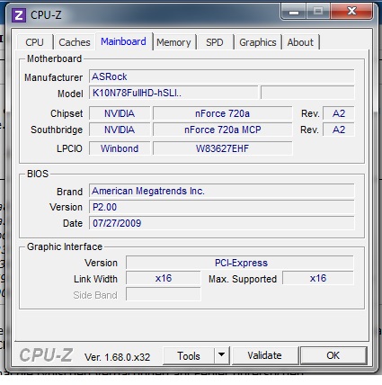Click the Max. Supported label
Viewport: 382px width, 385px height.
243,279
